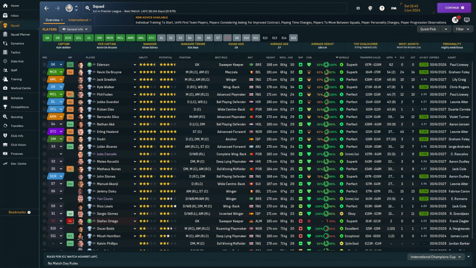Toggle the pick circle for Phil Foden
The height and width of the screenshot is (268, 476).
(44, 95)
